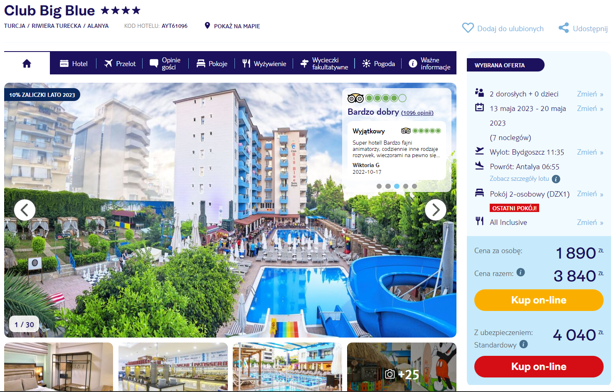This screenshot has height=392, width=614.
Task: Open the Hotel tab
Action: click(x=74, y=64)
